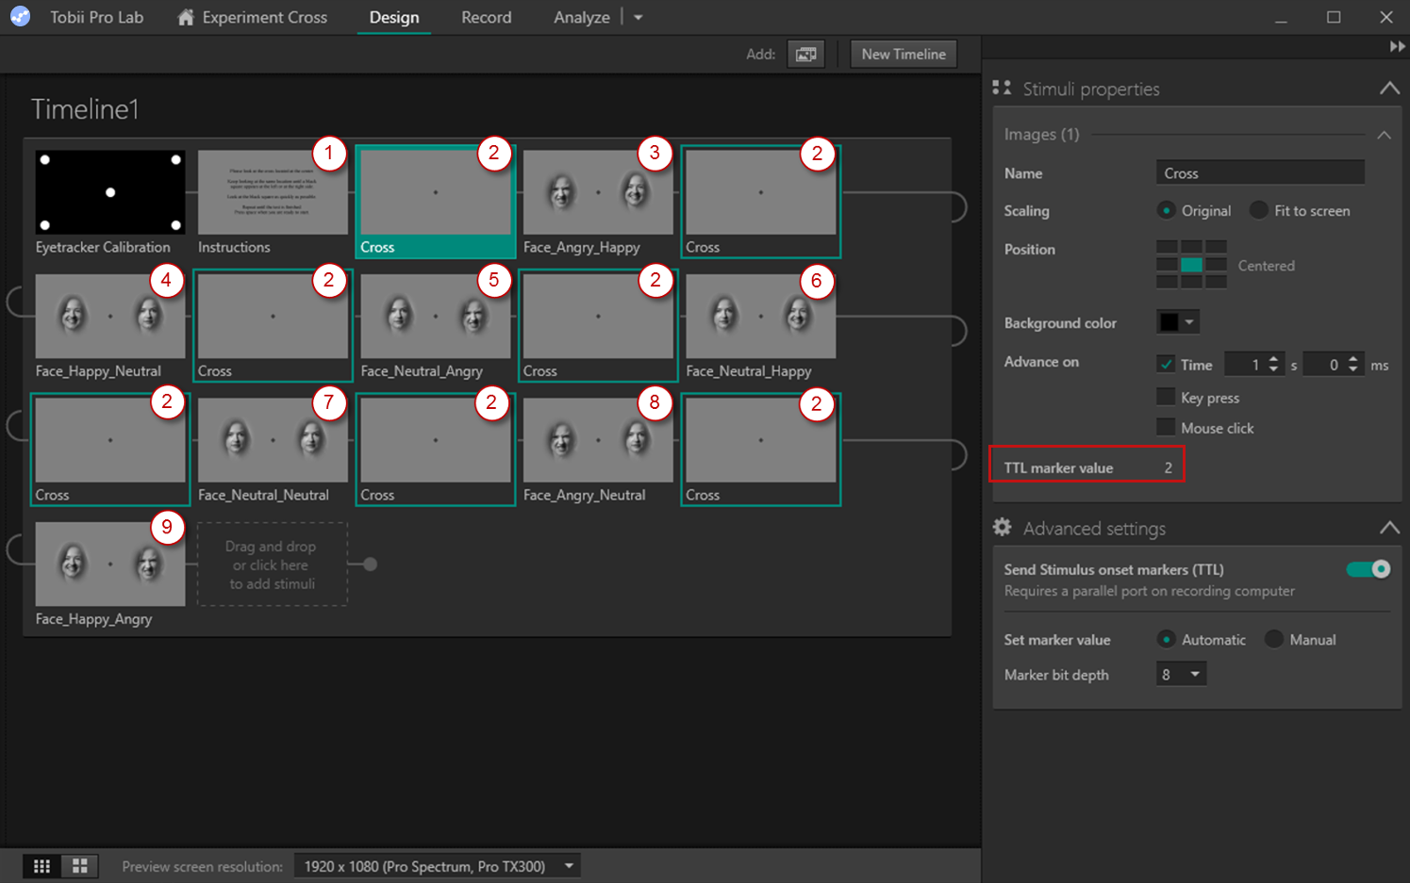The height and width of the screenshot is (883, 1410).
Task: Click the Tobii Pro Lab logo icon
Action: point(20,16)
